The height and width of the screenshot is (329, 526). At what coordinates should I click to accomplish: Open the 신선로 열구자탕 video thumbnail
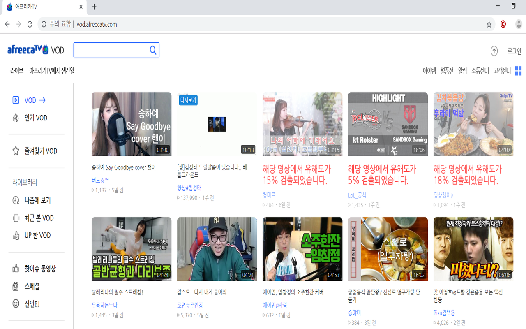coord(388,249)
